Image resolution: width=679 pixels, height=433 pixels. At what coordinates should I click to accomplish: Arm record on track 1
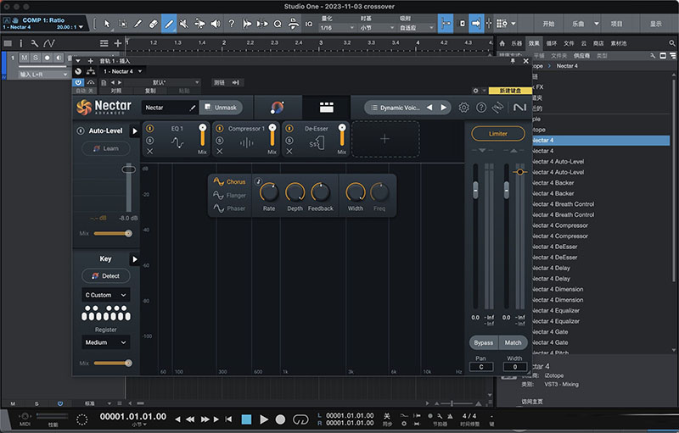coord(47,58)
